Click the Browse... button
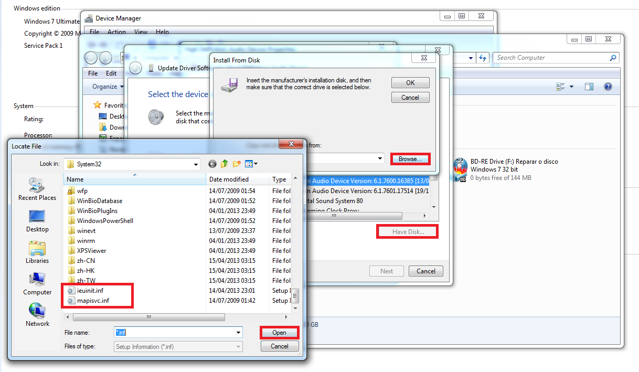This screenshot has width=639, height=372. click(410, 158)
